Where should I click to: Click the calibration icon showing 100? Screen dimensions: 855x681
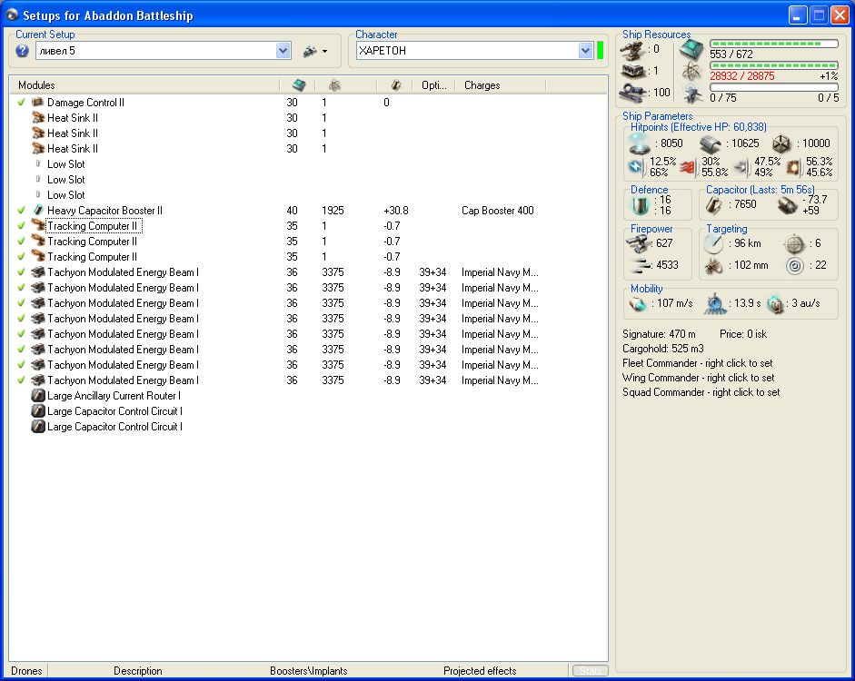633,92
